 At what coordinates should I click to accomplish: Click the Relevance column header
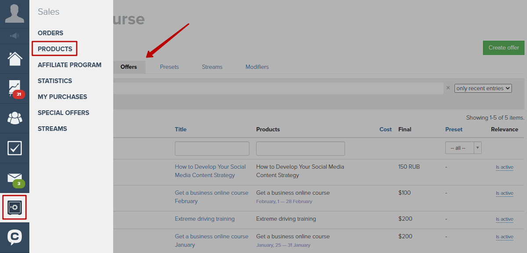coord(505,129)
